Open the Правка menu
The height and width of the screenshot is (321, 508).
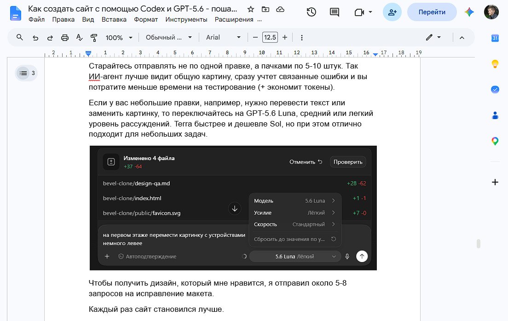[x=63, y=19]
